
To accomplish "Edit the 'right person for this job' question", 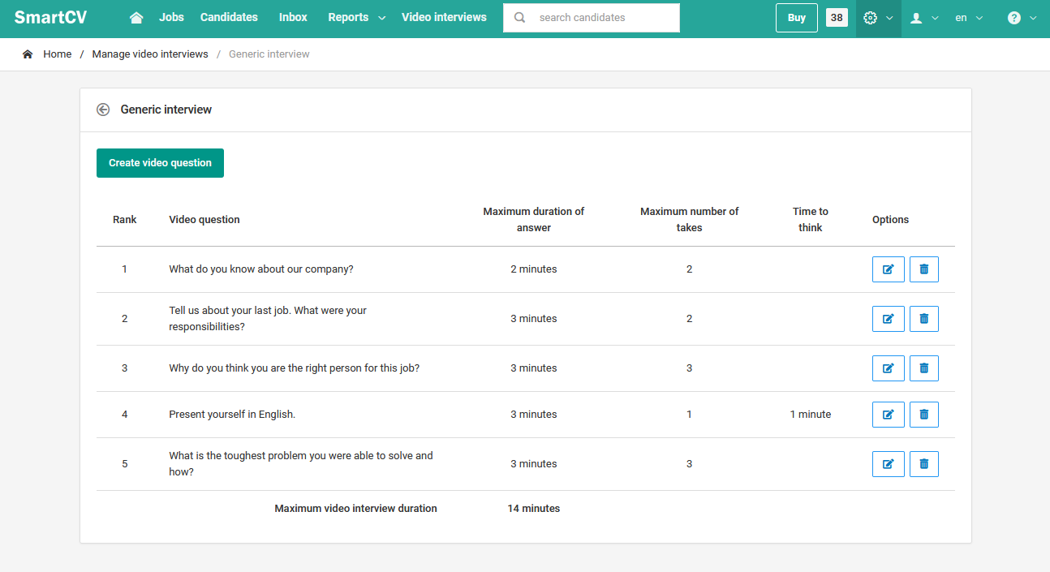I will click(888, 368).
